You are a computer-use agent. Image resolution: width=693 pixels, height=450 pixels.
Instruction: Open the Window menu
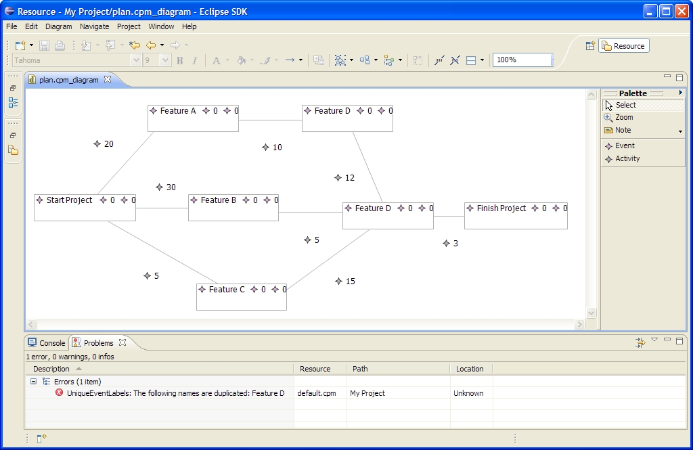pos(161,26)
